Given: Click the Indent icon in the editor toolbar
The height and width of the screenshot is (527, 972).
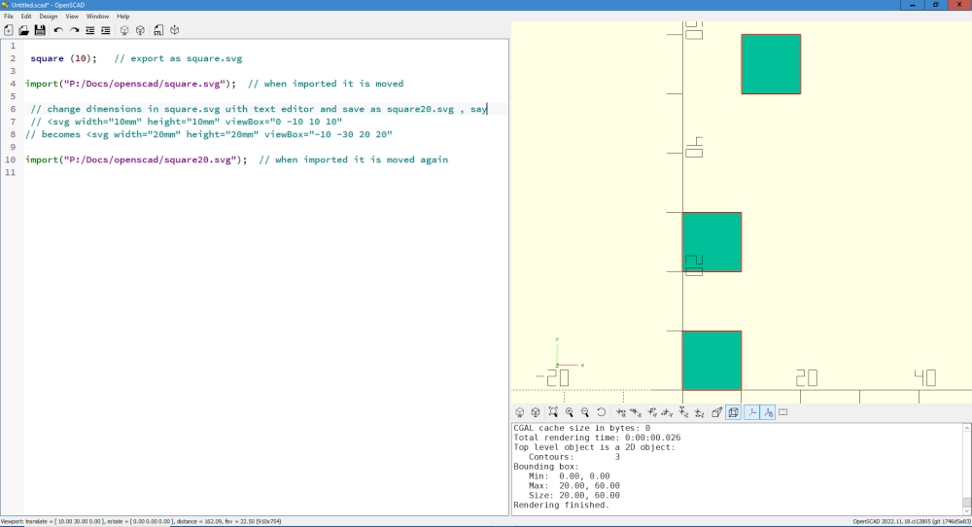Looking at the screenshot, I should pyautogui.click(x=106, y=30).
